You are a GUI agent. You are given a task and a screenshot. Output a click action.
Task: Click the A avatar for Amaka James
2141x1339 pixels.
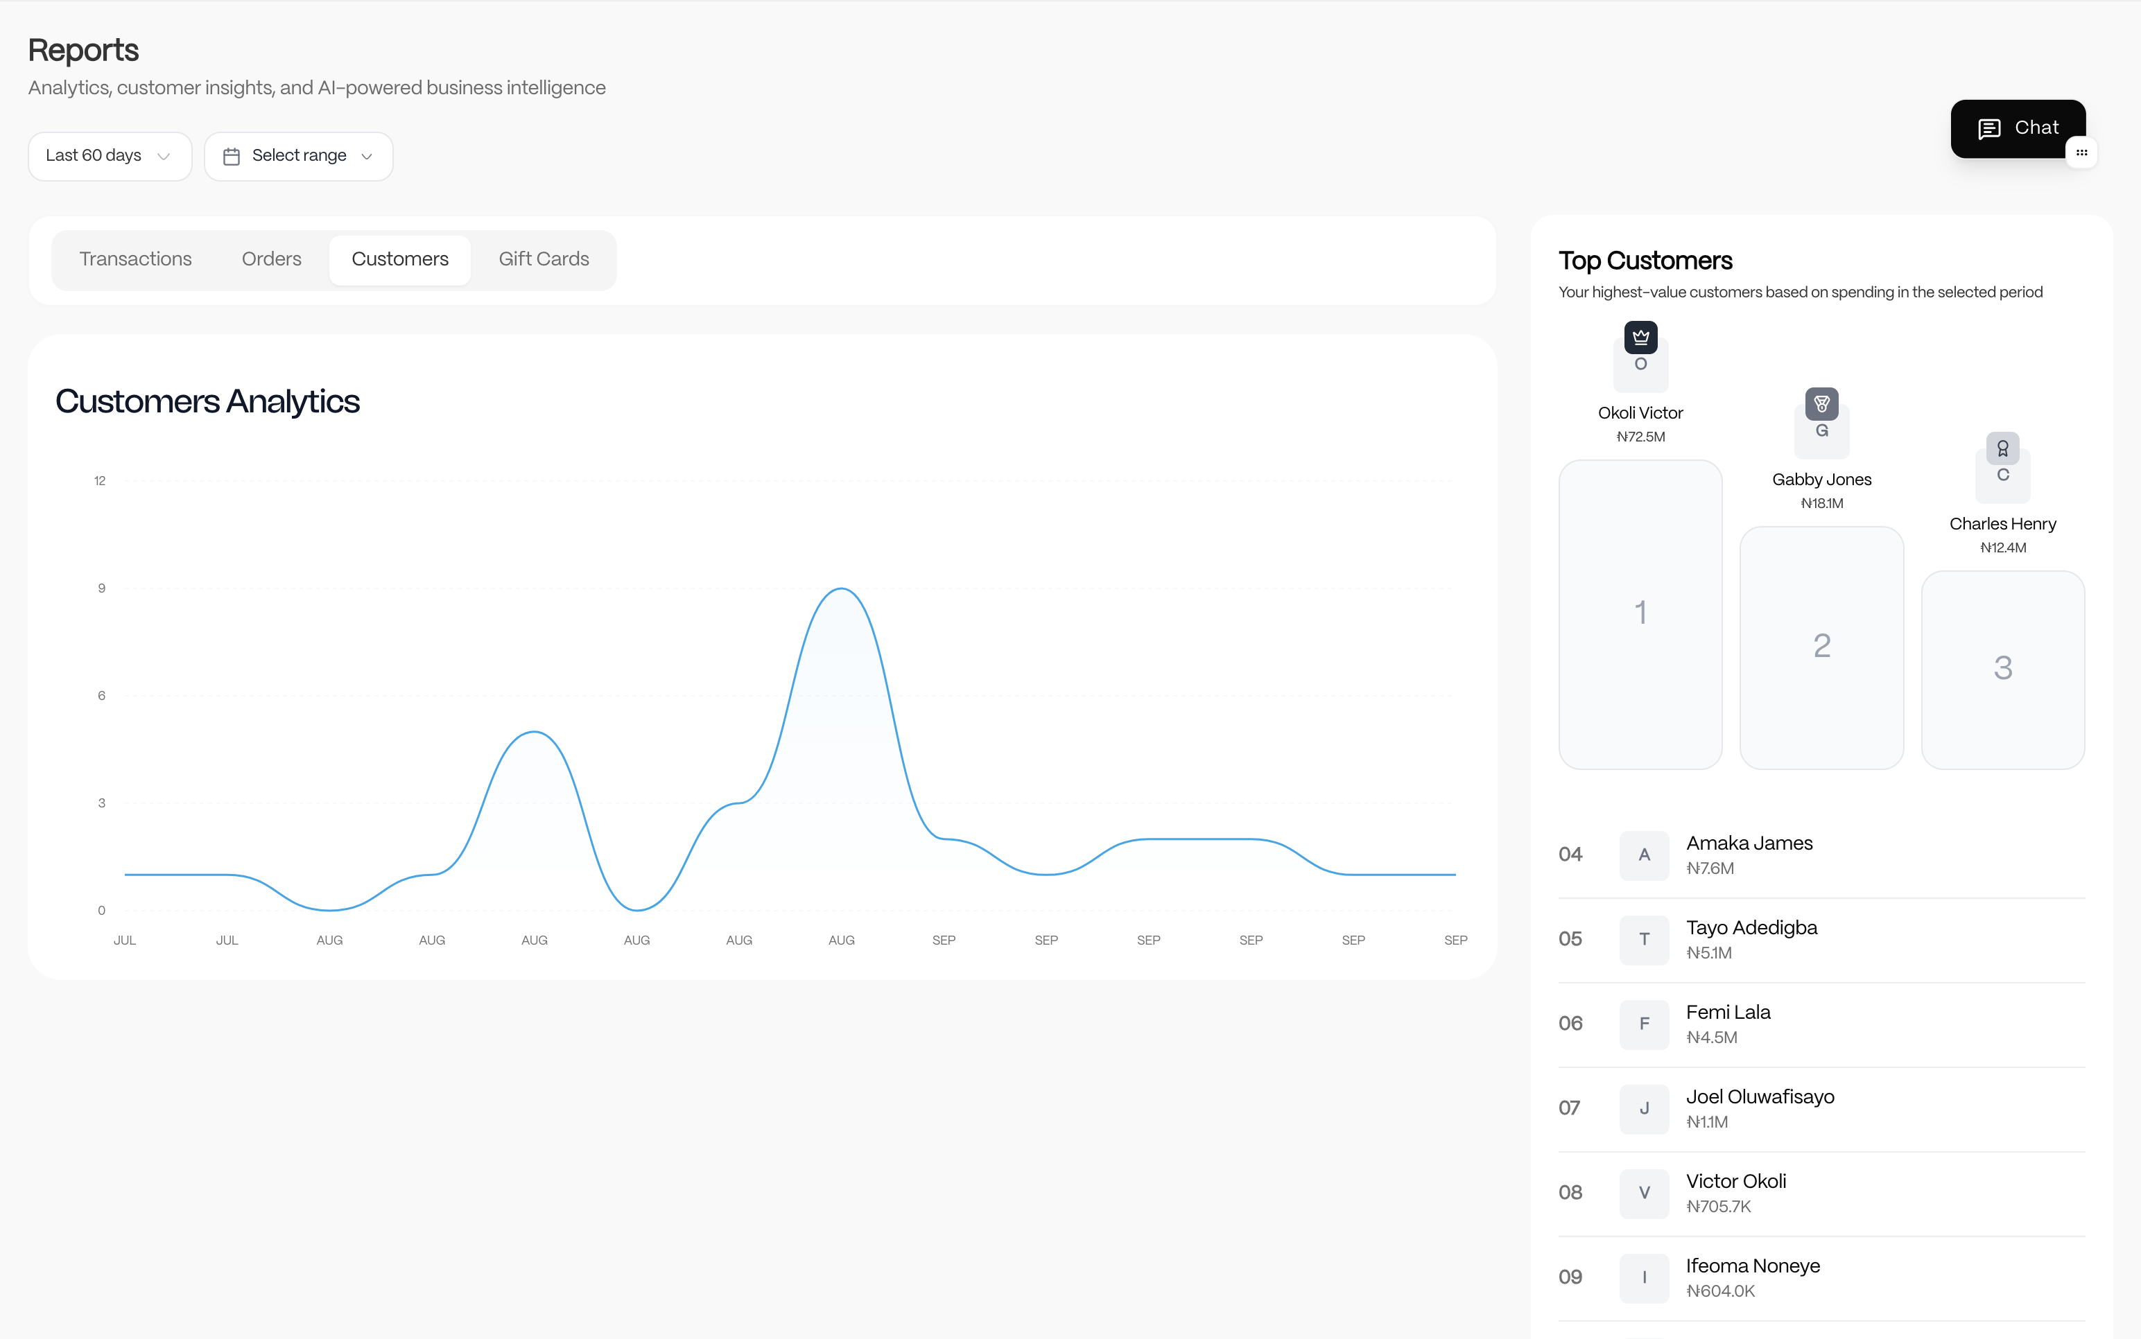(1644, 855)
